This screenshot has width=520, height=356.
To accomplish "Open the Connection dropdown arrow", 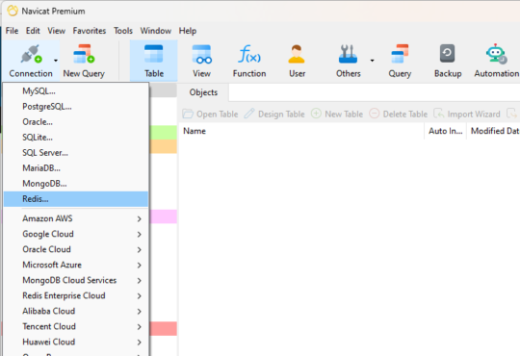I will (x=56, y=61).
